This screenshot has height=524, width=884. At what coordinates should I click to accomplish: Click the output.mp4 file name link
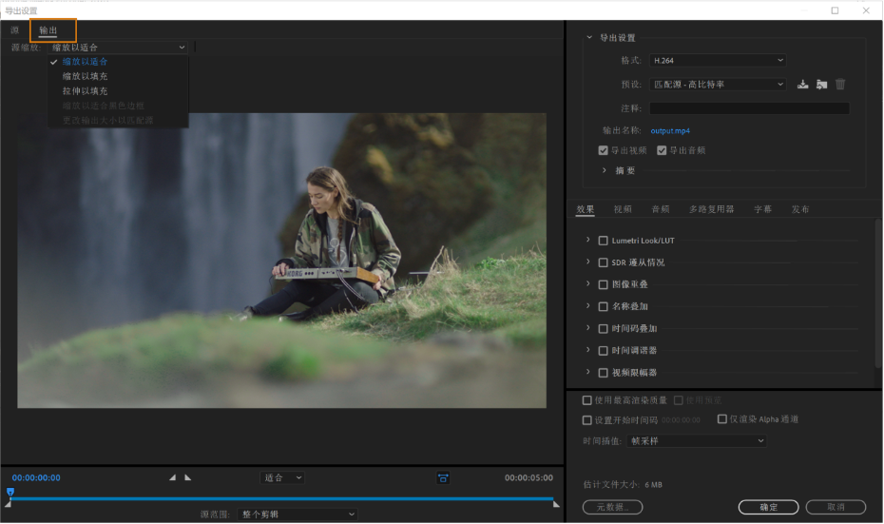click(x=670, y=131)
